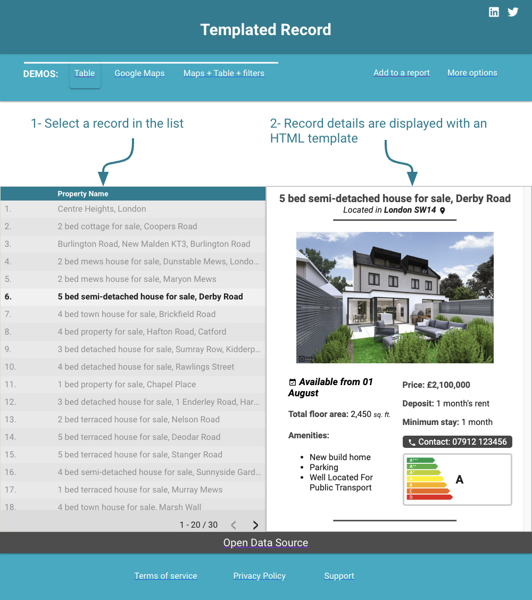Select 2 bed cottage, Coopers Road row

click(x=127, y=227)
